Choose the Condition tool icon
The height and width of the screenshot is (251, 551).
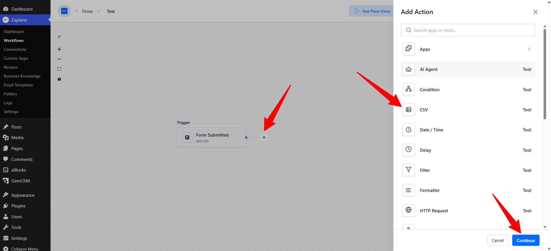click(x=408, y=89)
